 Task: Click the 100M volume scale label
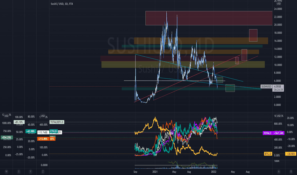click(x=277, y=161)
